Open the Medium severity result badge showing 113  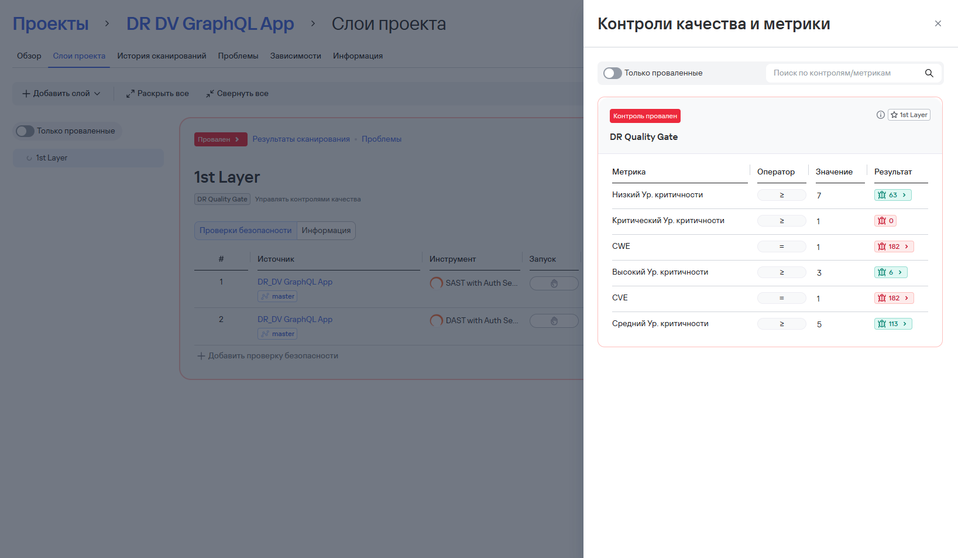click(x=893, y=324)
